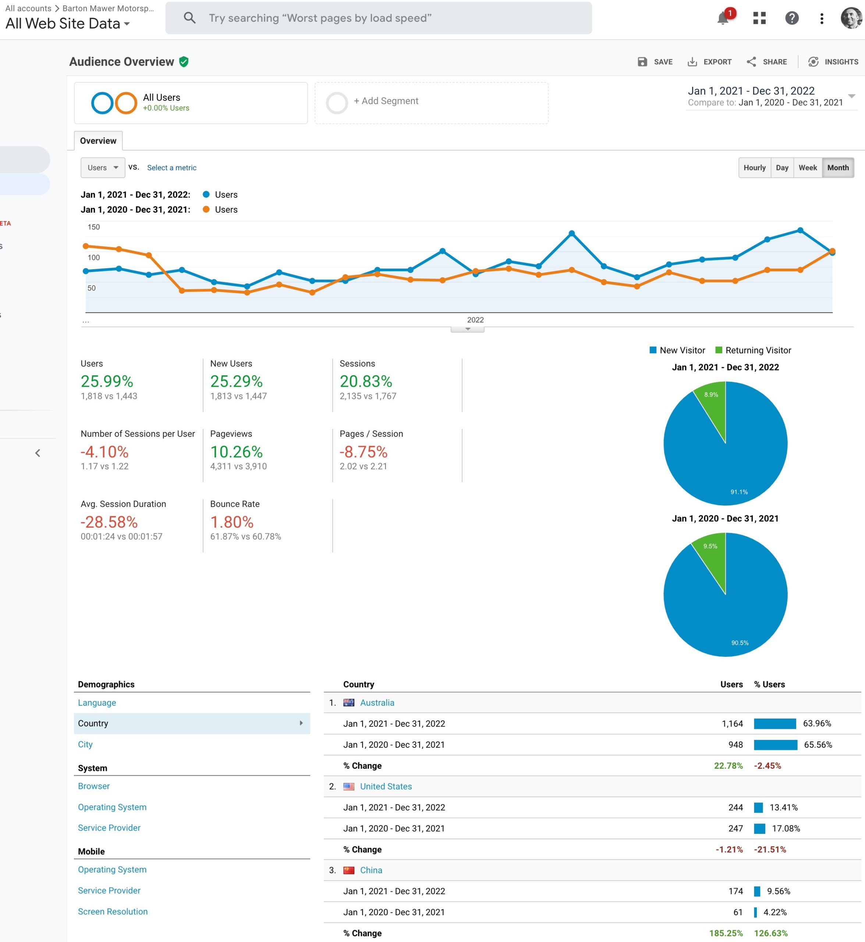This screenshot has height=942, width=865.
Task: Select the Overview tab
Action: point(98,141)
